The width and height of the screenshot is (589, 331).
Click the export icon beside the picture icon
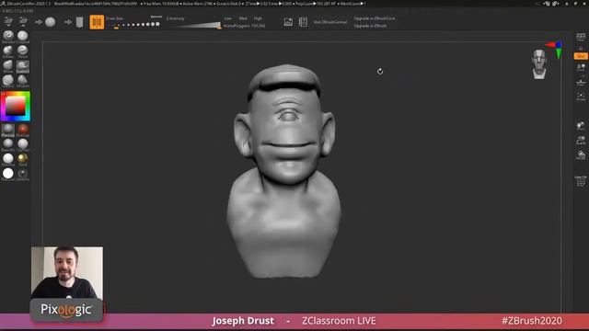tap(303, 22)
